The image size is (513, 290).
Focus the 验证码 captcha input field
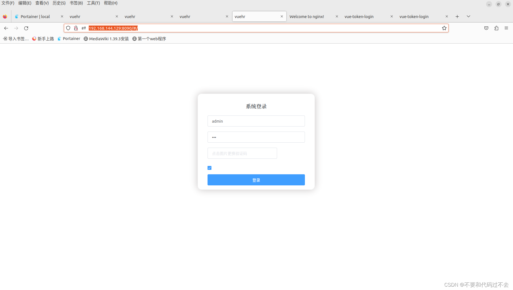click(242, 153)
